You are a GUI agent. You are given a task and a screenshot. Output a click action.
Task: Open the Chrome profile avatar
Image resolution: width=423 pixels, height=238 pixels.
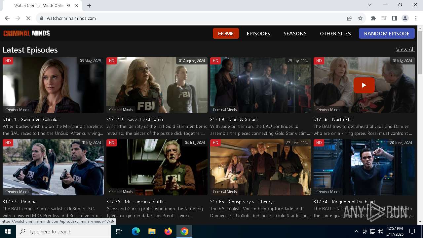point(405,18)
